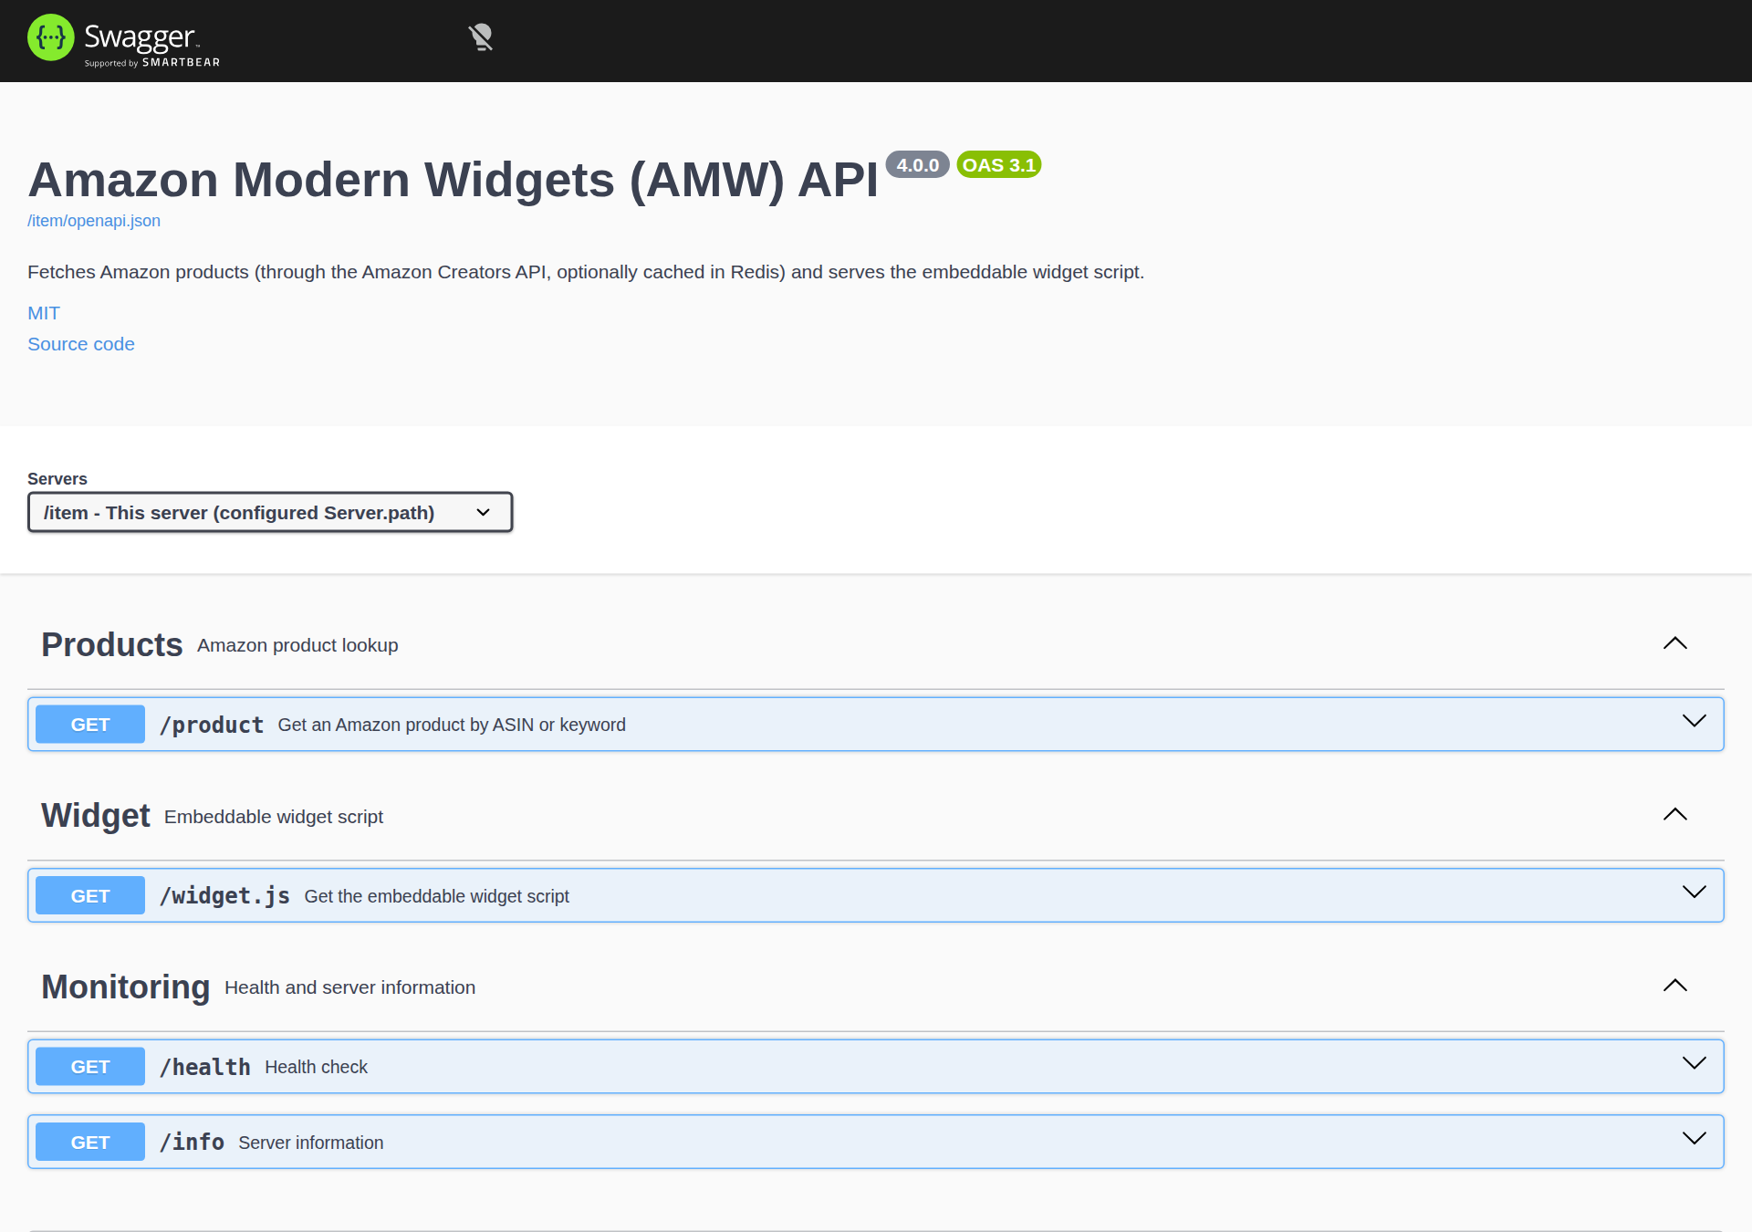Expand the /health endpoint chevron
This screenshot has width=1752, height=1232.
1695,1063
